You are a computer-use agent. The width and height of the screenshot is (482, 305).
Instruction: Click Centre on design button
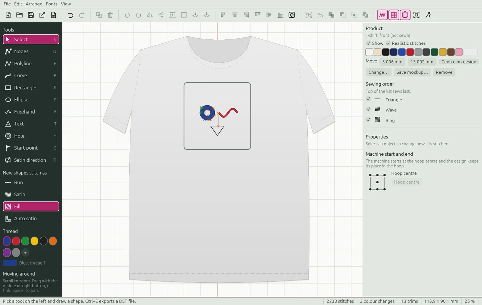coord(459,62)
